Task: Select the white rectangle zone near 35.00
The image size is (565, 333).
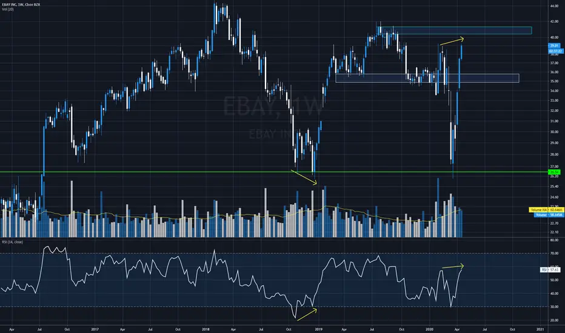Action: tap(427, 78)
